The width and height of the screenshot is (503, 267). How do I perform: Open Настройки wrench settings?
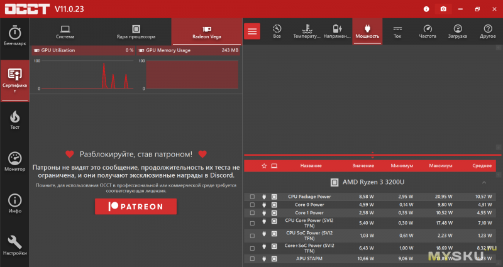14,246
